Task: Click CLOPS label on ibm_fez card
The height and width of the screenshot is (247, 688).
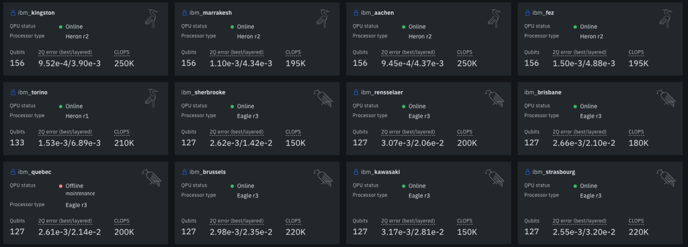Action: (636, 52)
